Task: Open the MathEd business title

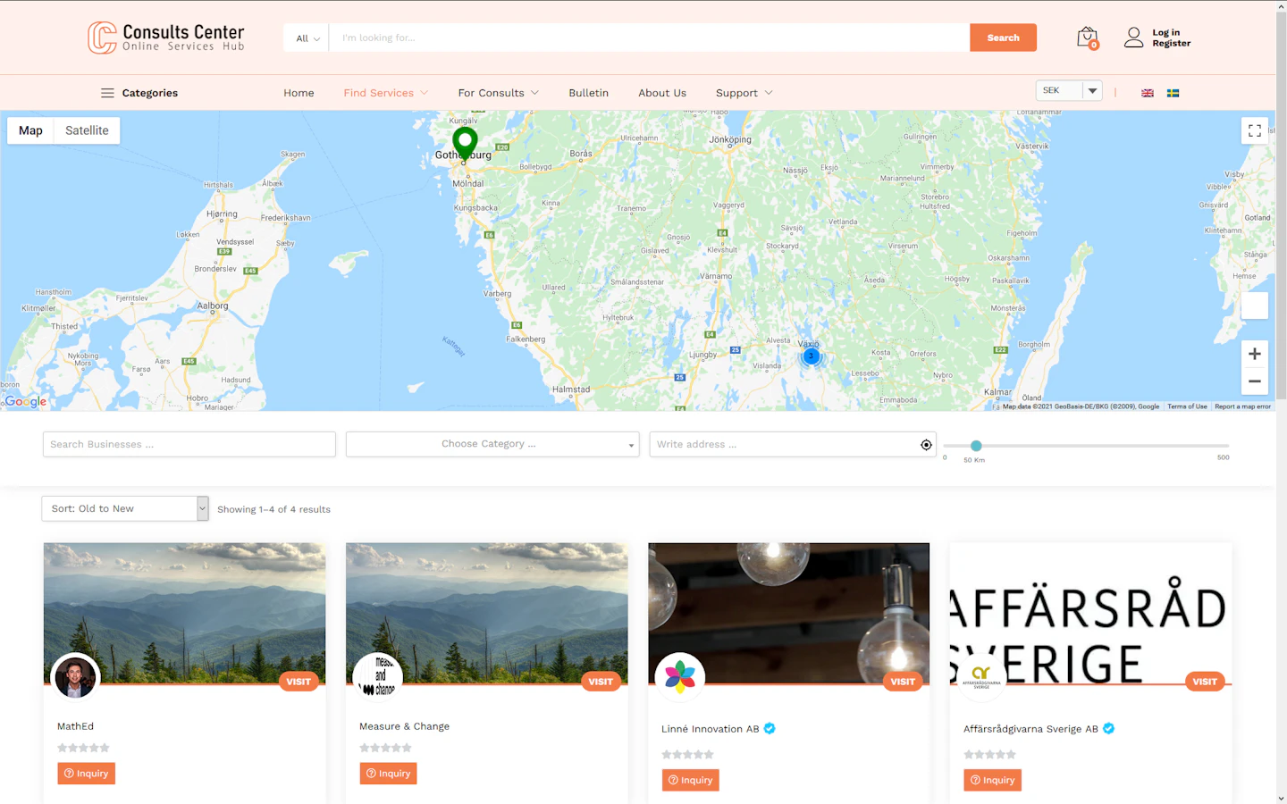Action: coord(75,726)
